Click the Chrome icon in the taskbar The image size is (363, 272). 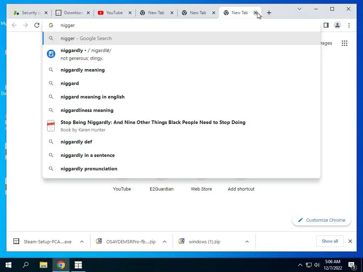coord(61,265)
